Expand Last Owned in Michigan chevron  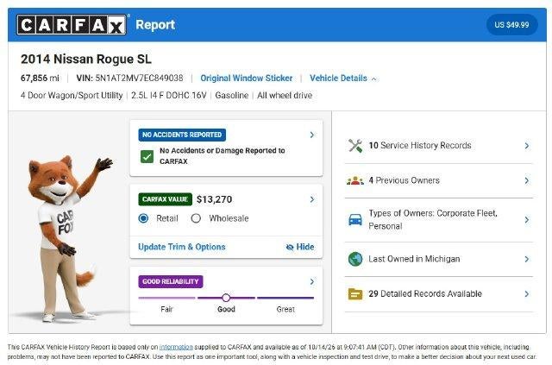click(x=527, y=259)
